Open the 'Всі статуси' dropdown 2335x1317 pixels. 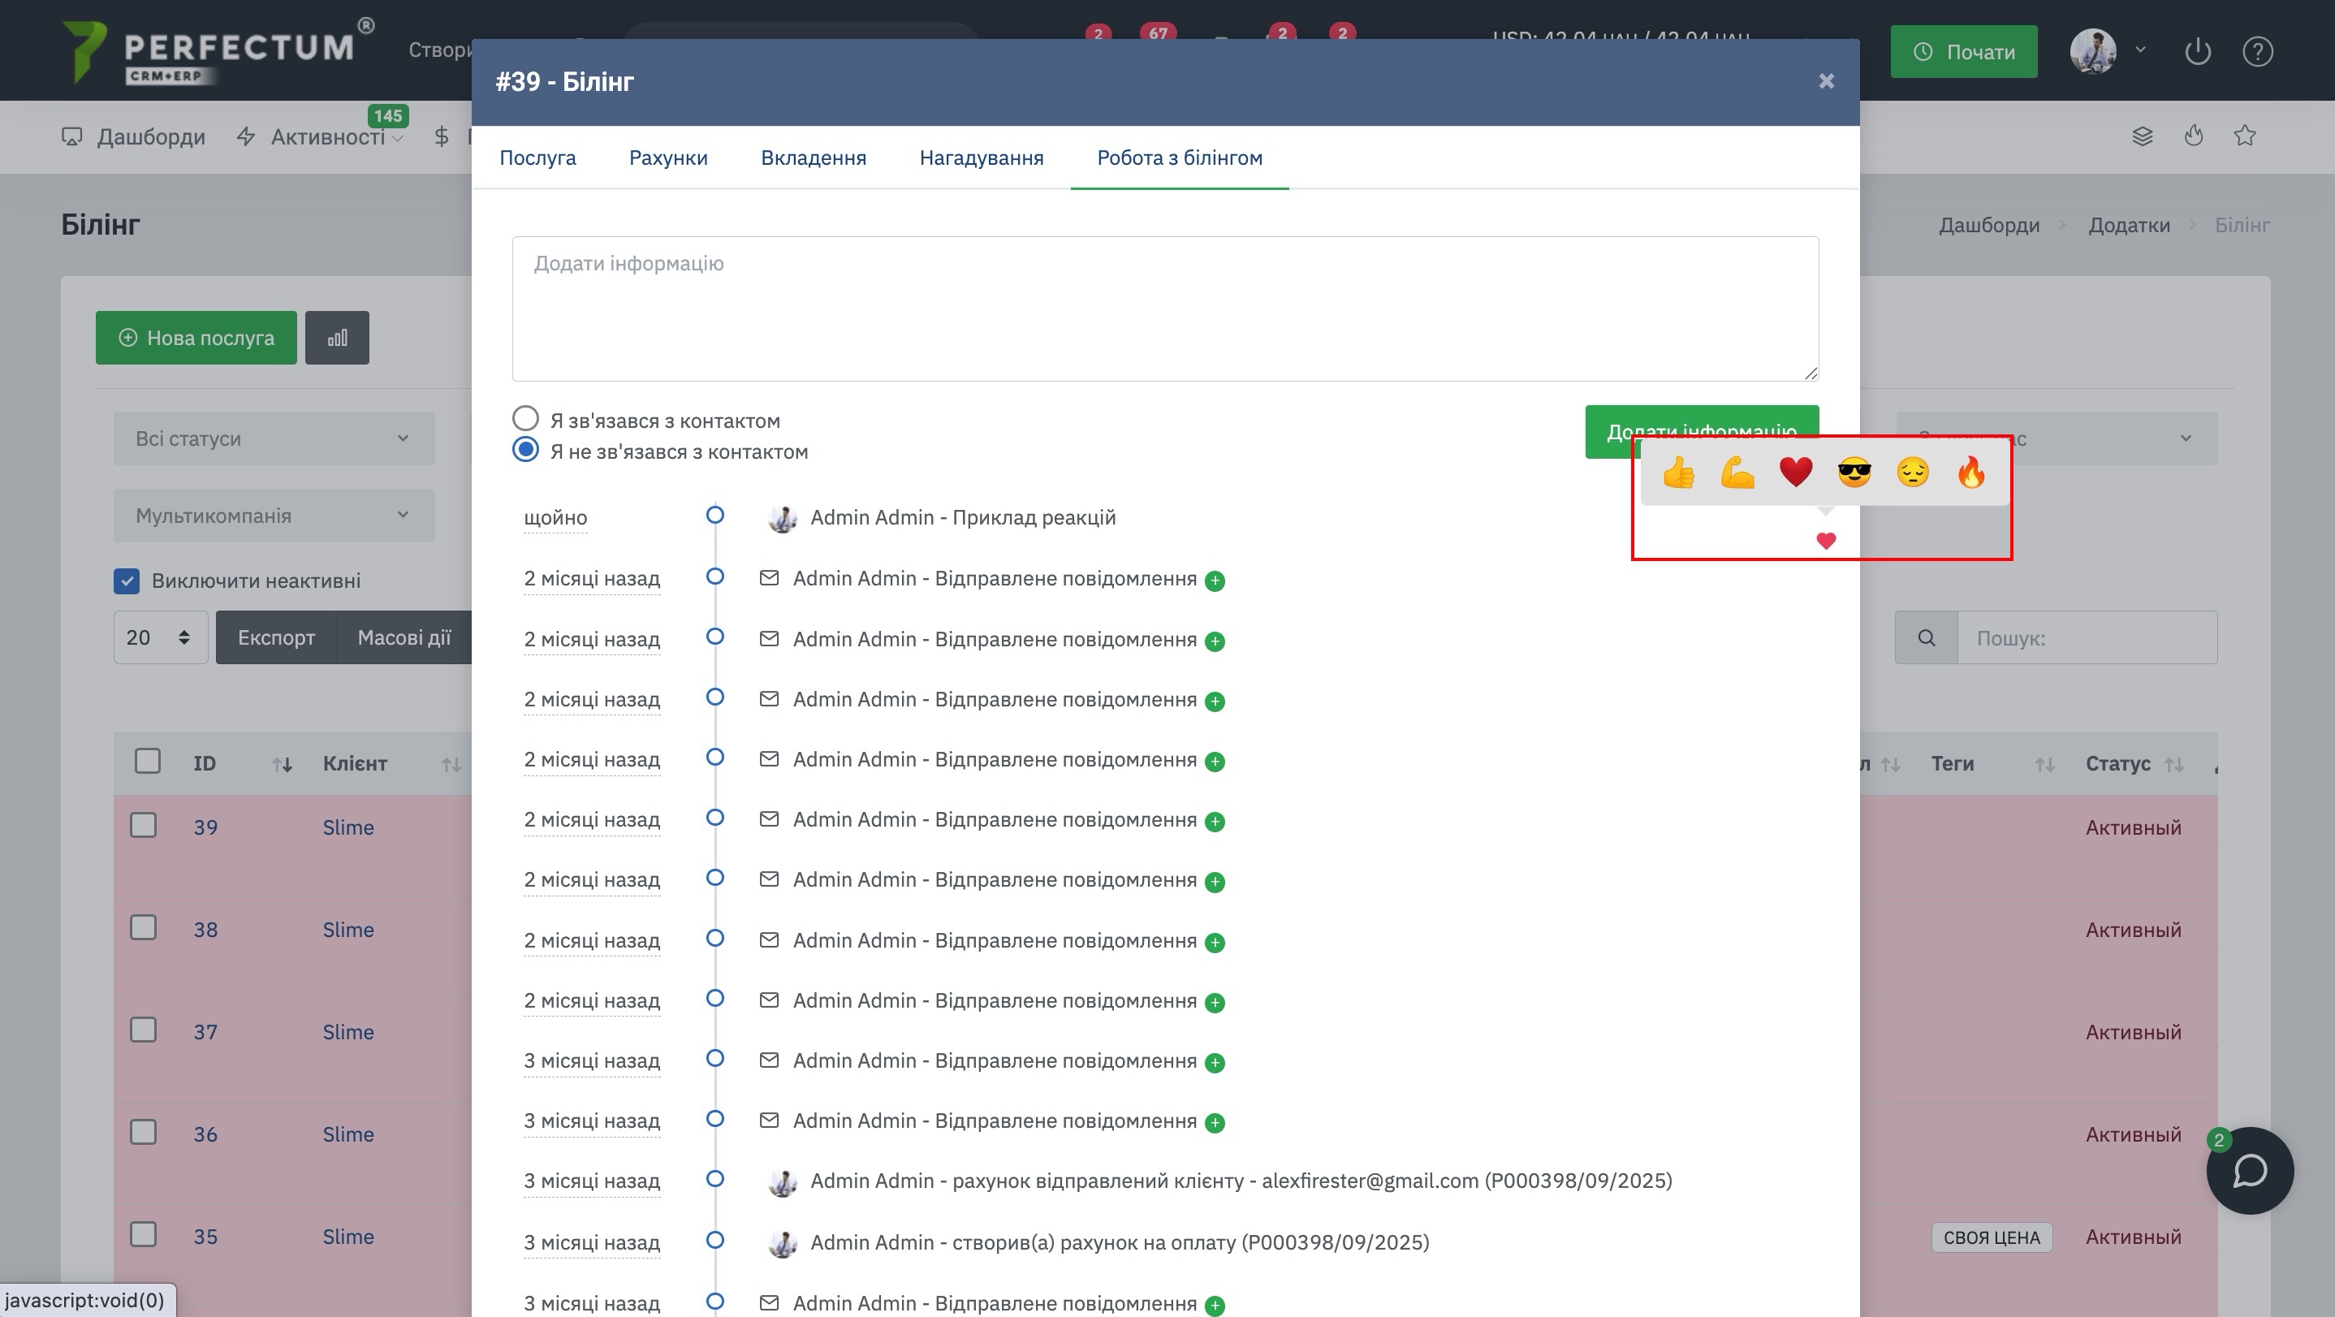pos(273,438)
